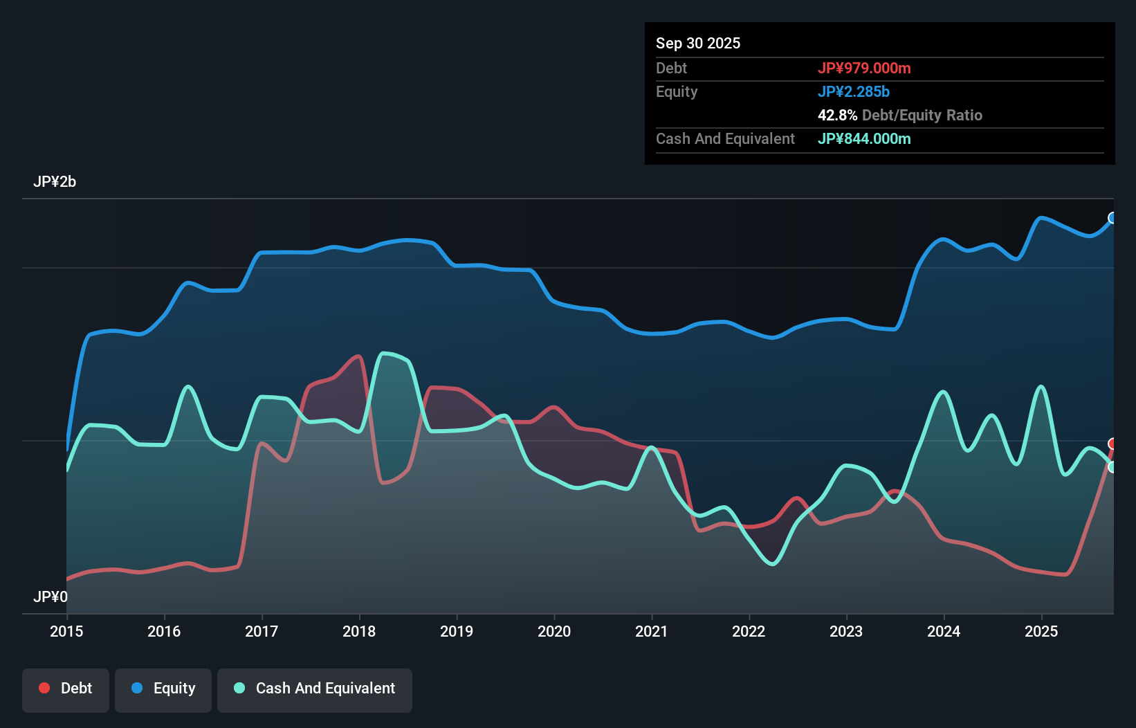Select the red Debt endpoint marker at chart edge

[1112, 444]
